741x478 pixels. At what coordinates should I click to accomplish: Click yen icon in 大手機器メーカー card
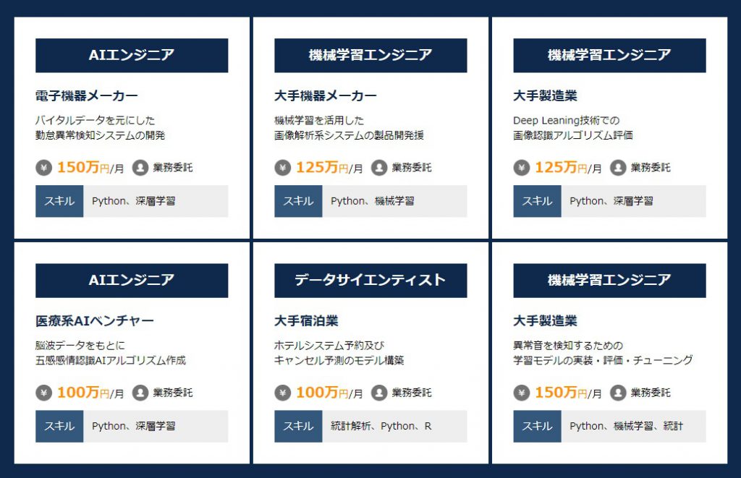point(283,167)
